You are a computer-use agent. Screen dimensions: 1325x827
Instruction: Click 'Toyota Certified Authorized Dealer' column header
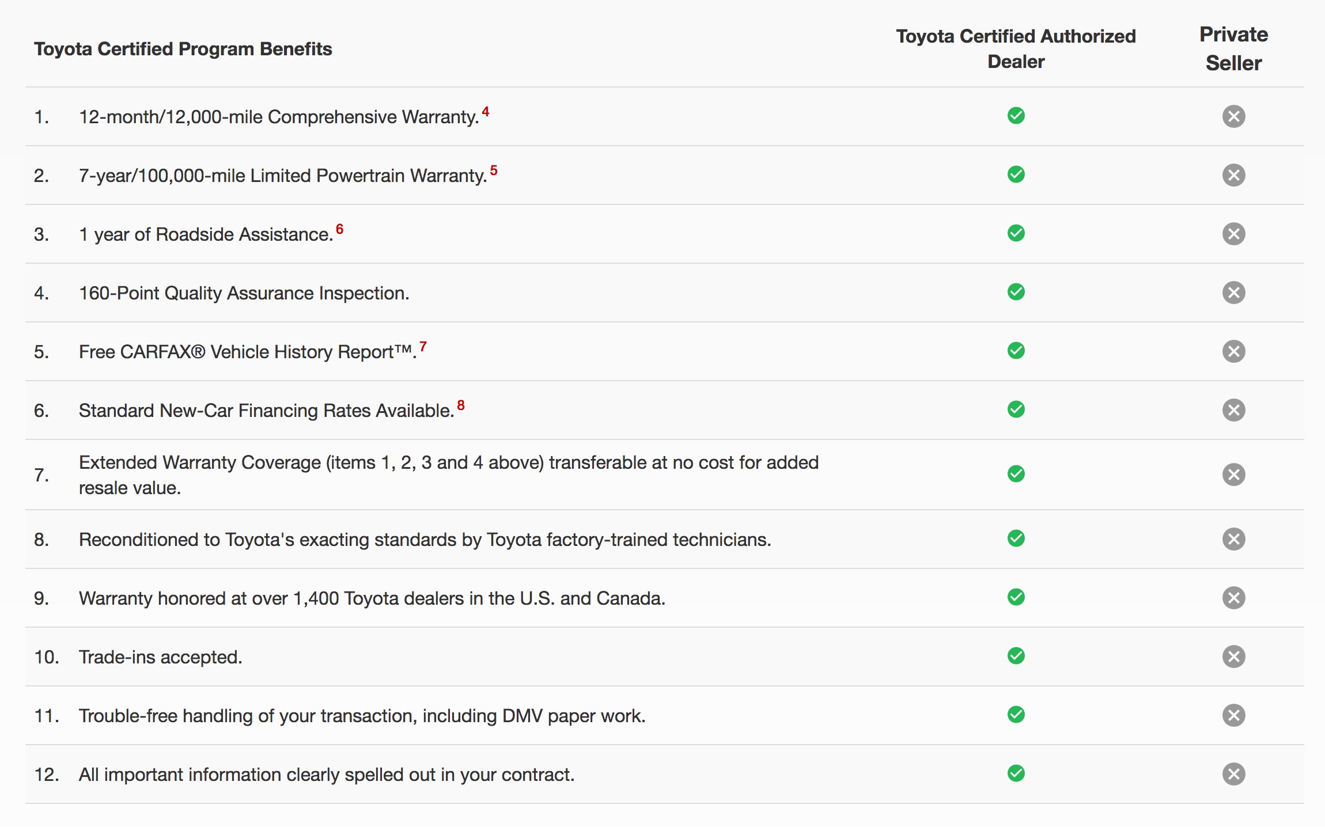tap(1016, 49)
